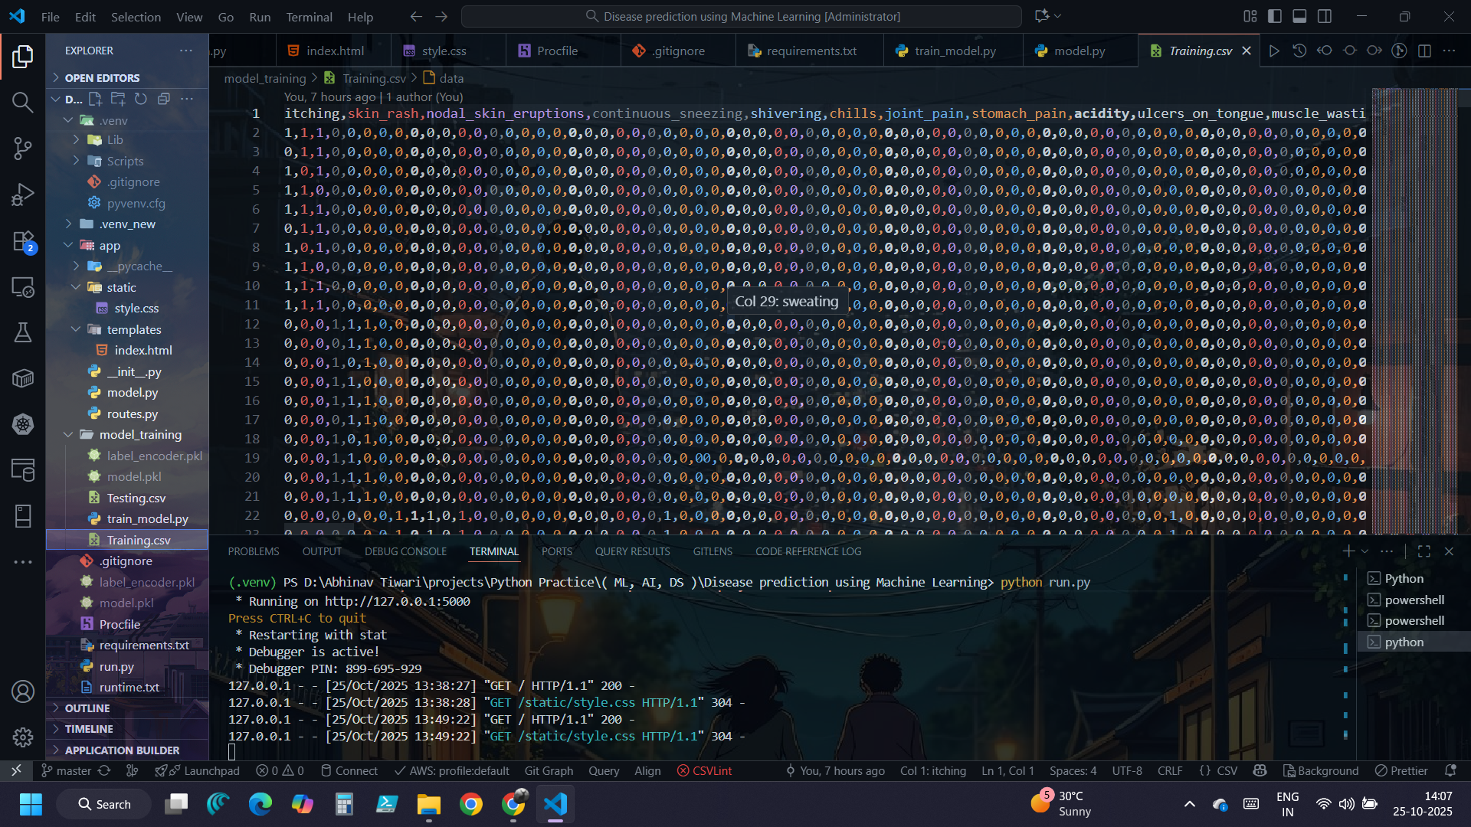
Task: Open the Source Control view
Action: point(23,149)
